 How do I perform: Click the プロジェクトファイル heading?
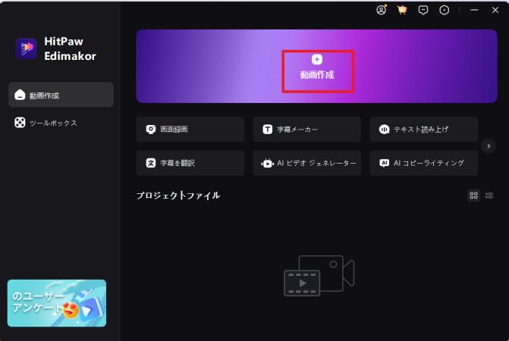point(178,196)
